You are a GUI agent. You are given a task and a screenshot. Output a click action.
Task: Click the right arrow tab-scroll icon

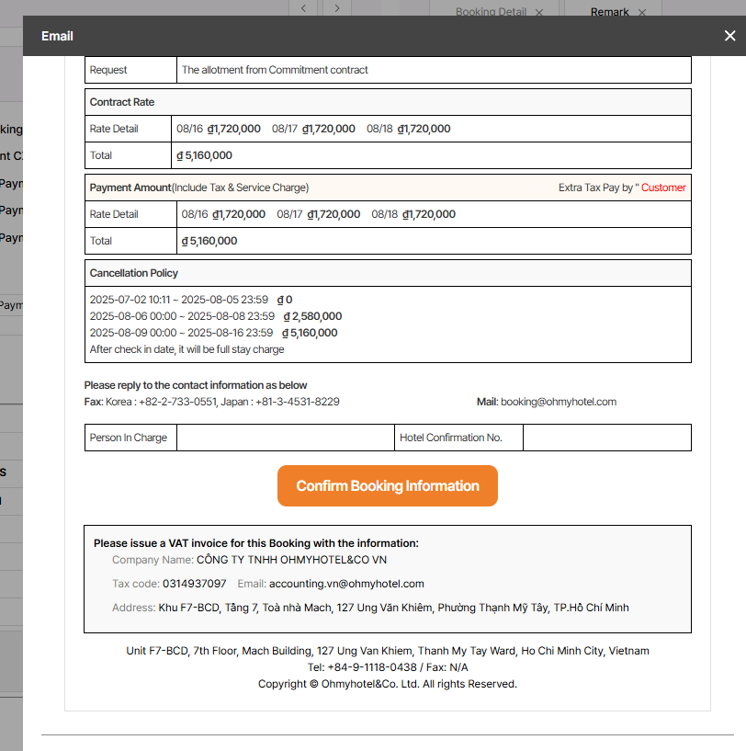(x=337, y=8)
